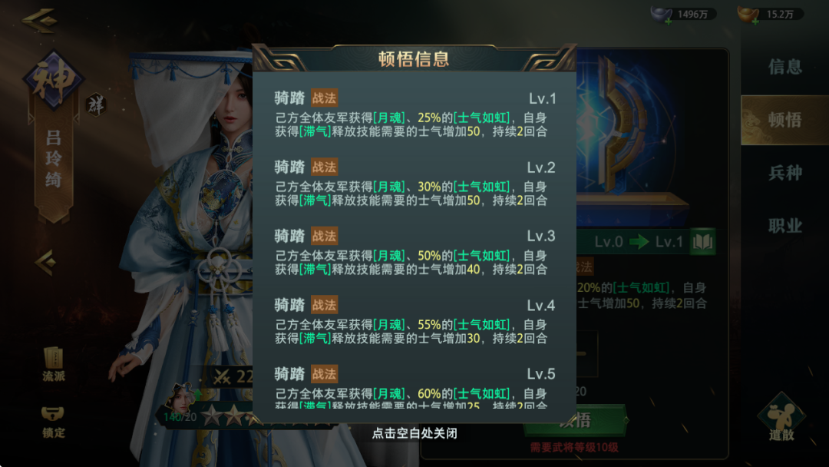Click the 群 faction badge

tap(96, 105)
